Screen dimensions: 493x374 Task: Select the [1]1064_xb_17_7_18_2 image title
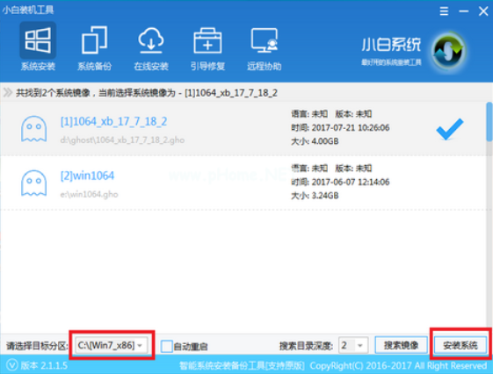pos(113,121)
